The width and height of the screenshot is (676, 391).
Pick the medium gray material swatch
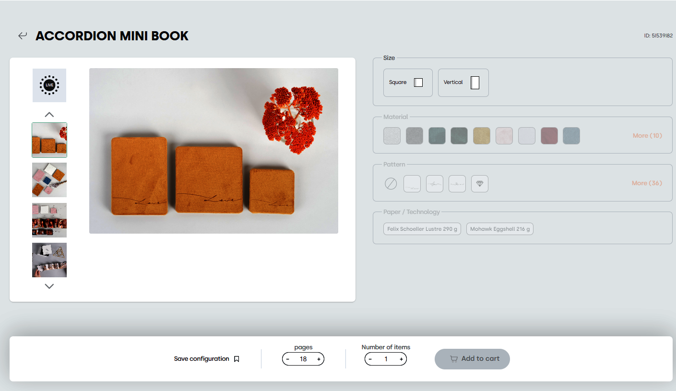pos(415,136)
